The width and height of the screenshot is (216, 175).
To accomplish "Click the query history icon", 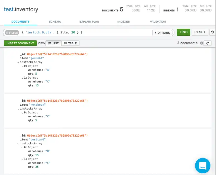I will [x=213, y=32].
